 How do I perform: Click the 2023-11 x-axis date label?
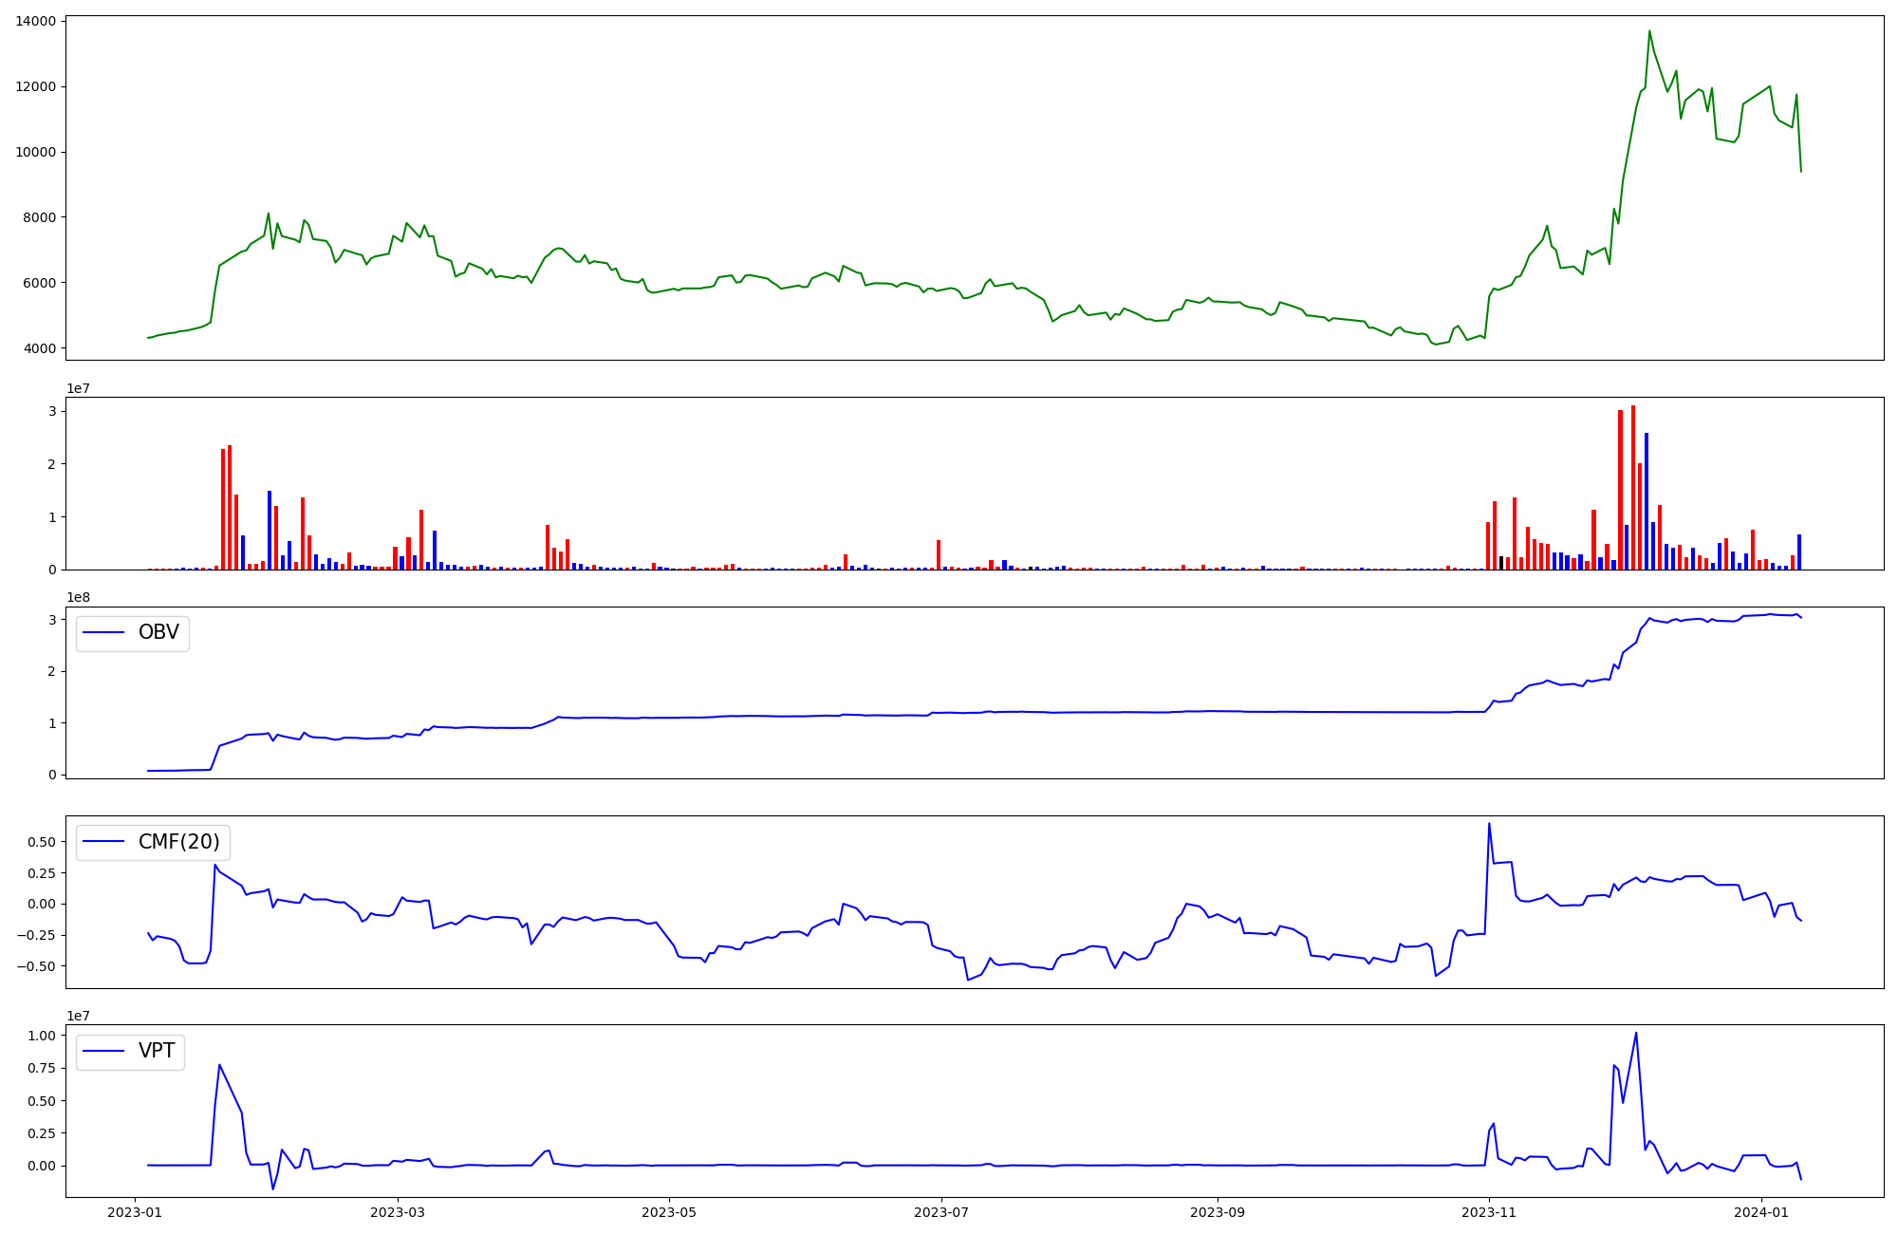[1488, 1212]
